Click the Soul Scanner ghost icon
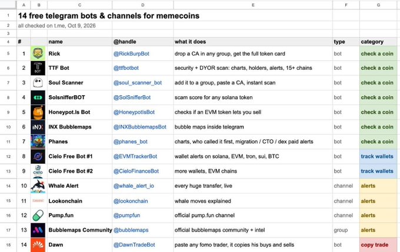Image resolution: width=400 pixels, height=252 pixels. click(38, 83)
